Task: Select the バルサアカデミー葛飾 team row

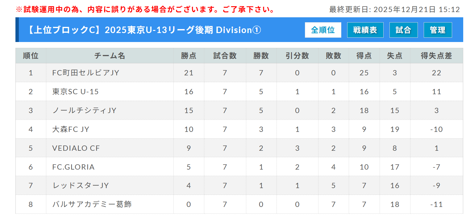Action: point(92,204)
